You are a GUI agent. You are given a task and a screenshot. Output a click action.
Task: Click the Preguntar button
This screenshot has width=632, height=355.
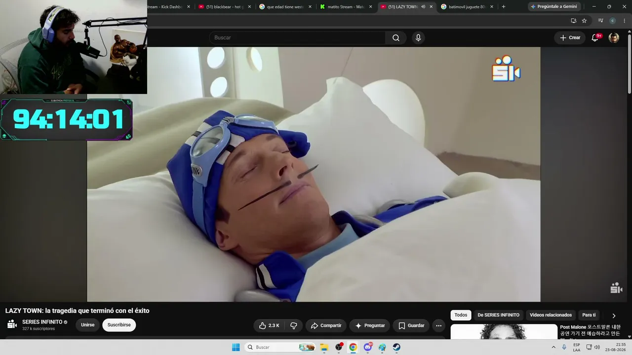click(x=370, y=325)
